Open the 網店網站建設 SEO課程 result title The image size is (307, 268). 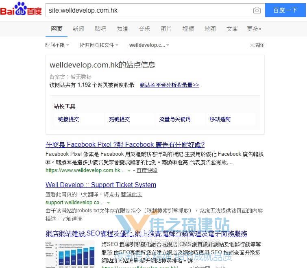(146, 233)
